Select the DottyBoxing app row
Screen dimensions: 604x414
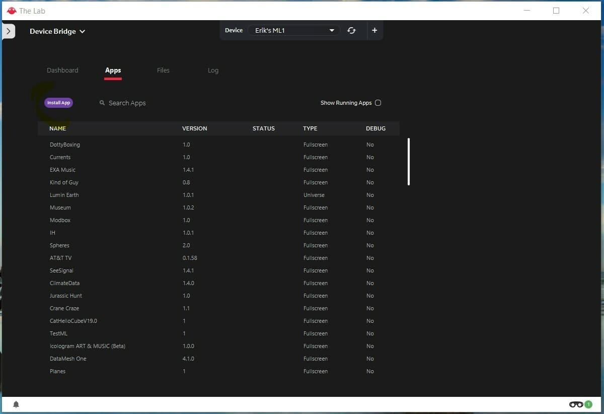coord(218,145)
